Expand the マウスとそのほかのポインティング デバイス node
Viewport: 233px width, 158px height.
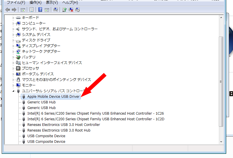13,80
